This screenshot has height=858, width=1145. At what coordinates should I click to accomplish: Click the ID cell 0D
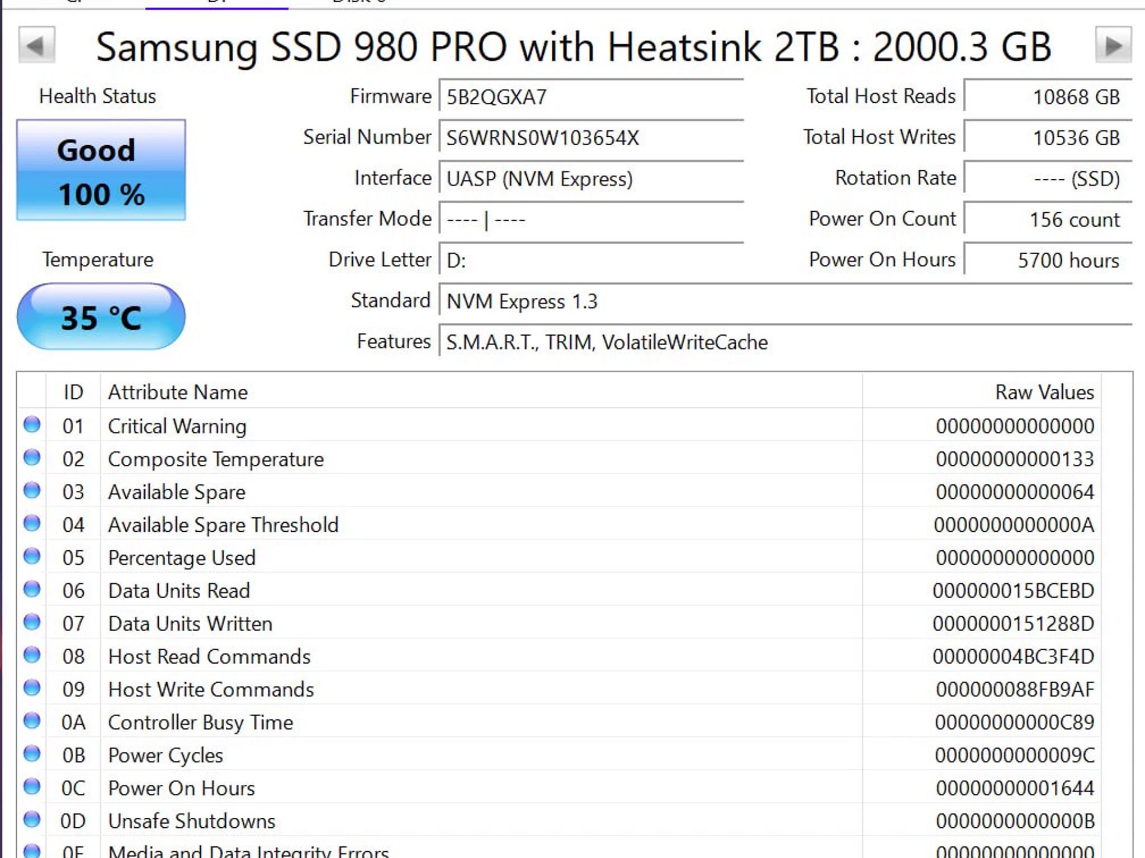[73, 822]
